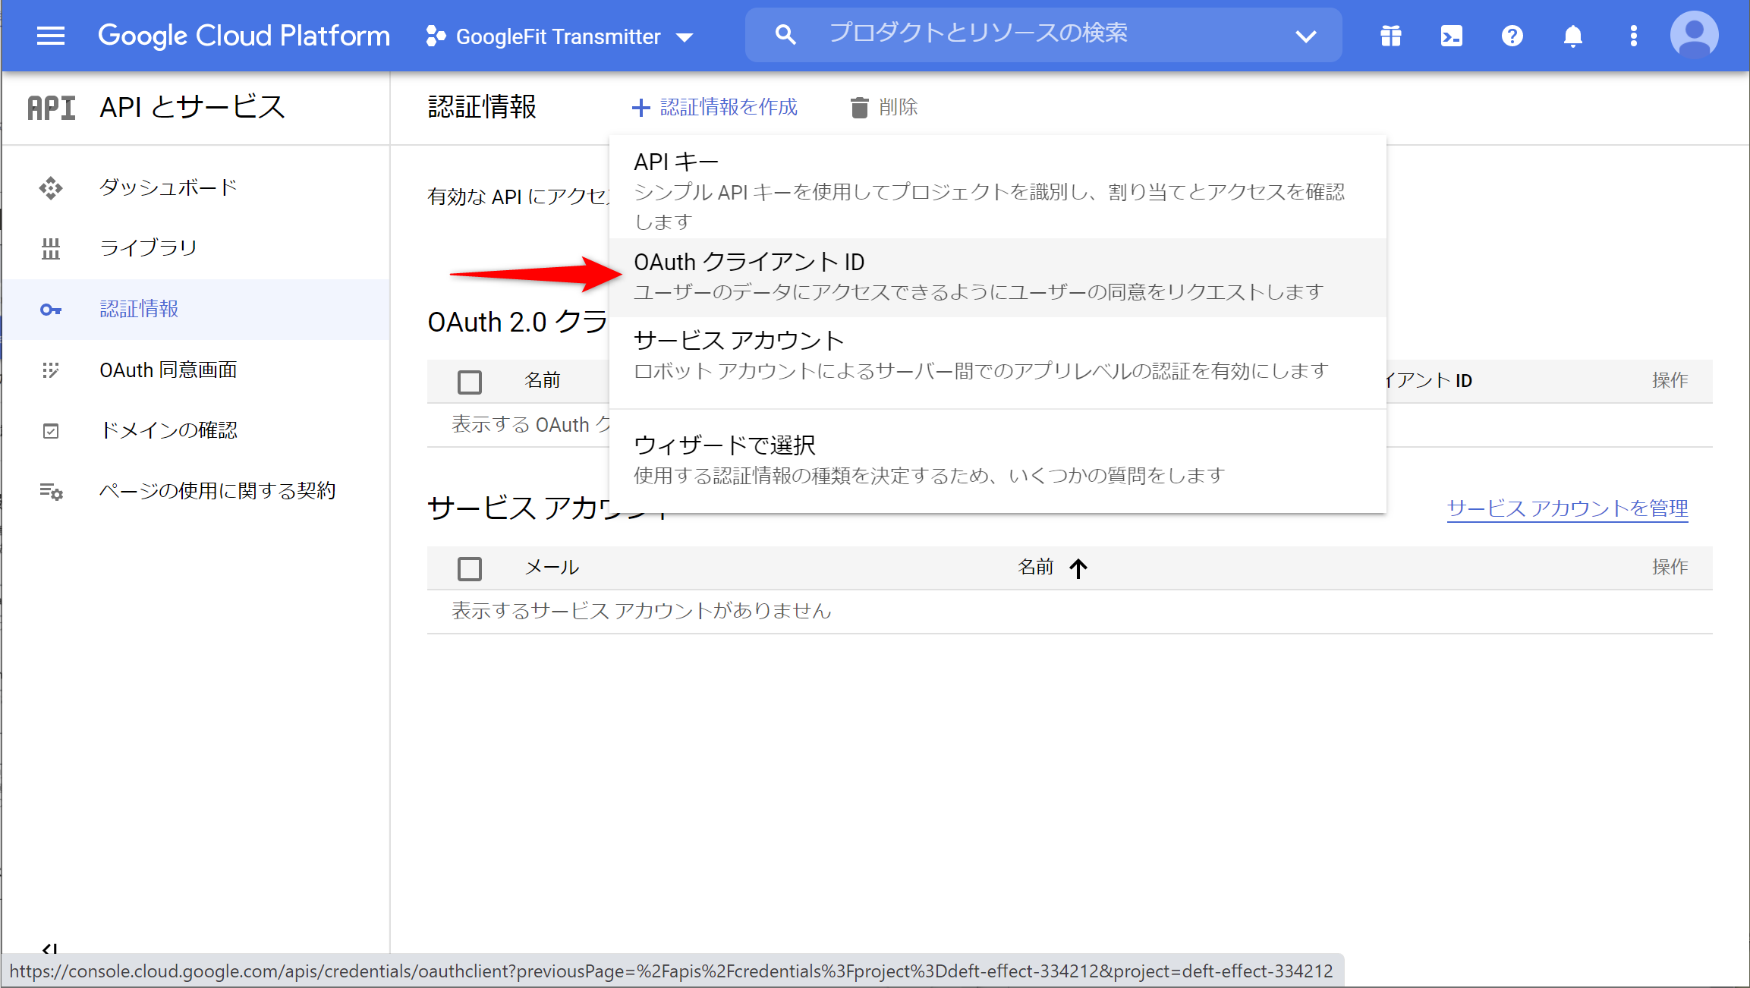Open notifications bell icon
This screenshot has width=1750, height=988.
coord(1572,36)
